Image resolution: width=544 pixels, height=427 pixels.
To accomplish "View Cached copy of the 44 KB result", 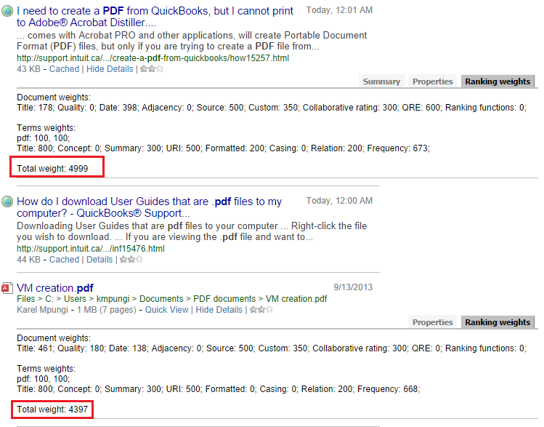I will tap(64, 259).
